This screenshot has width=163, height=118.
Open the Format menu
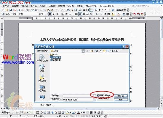point(43,6)
